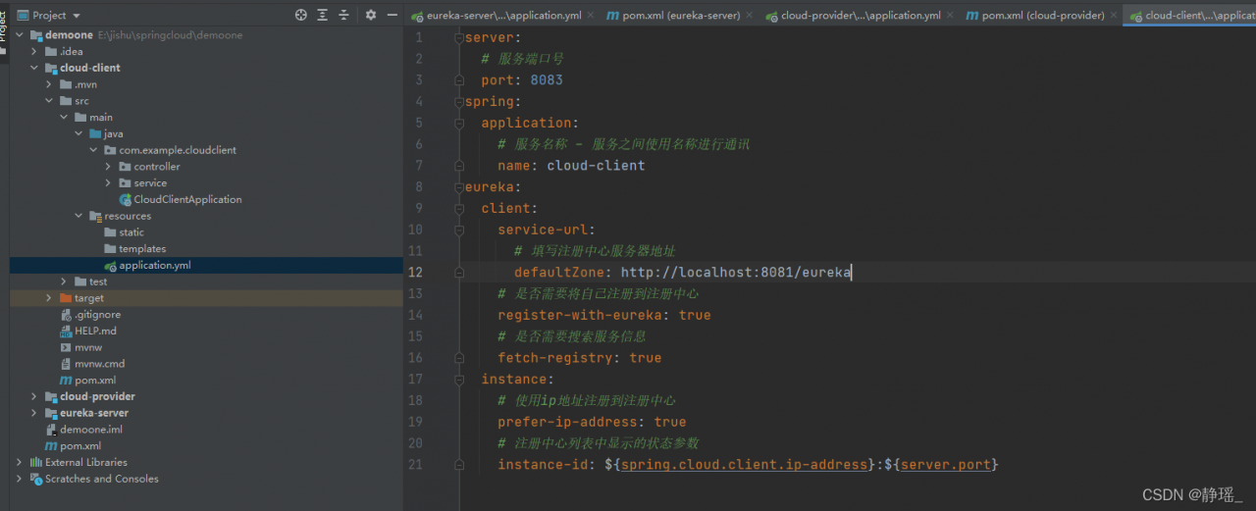
Task: Open Project panel settings gear
Action: (x=371, y=15)
